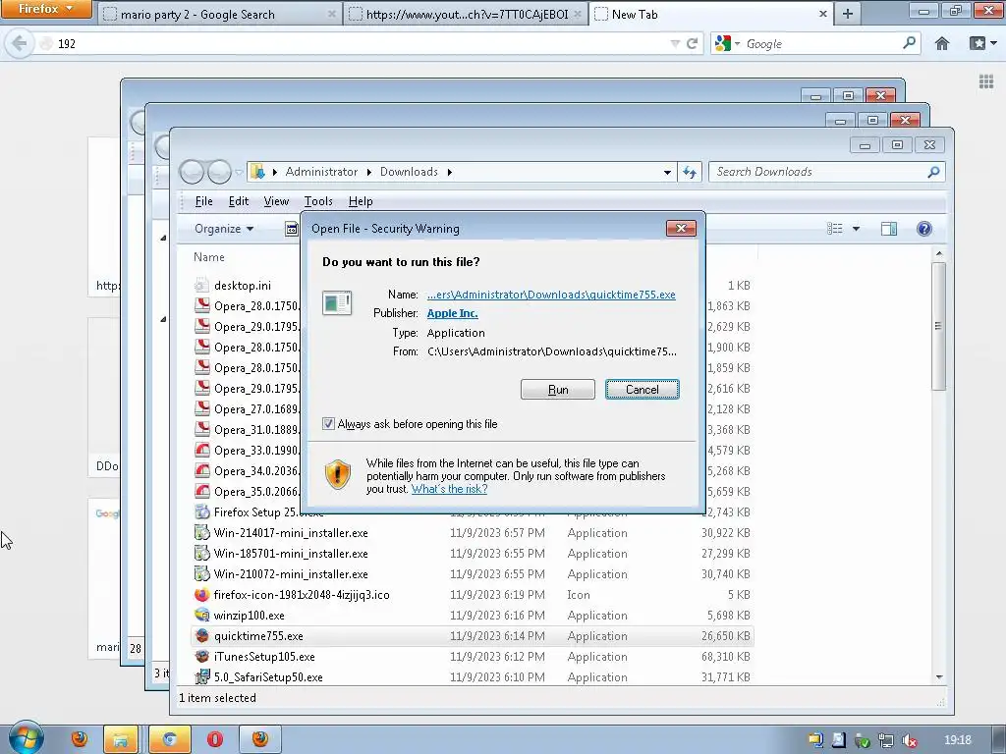The width and height of the screenshot is (1006, 754).
Task: Uncheck Always ask before opening this file
Action: (328, 424)
